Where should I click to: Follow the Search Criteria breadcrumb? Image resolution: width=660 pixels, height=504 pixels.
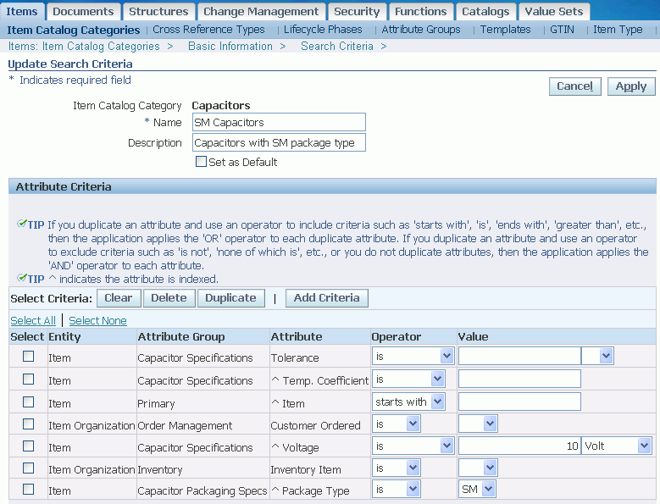[337, 46]
